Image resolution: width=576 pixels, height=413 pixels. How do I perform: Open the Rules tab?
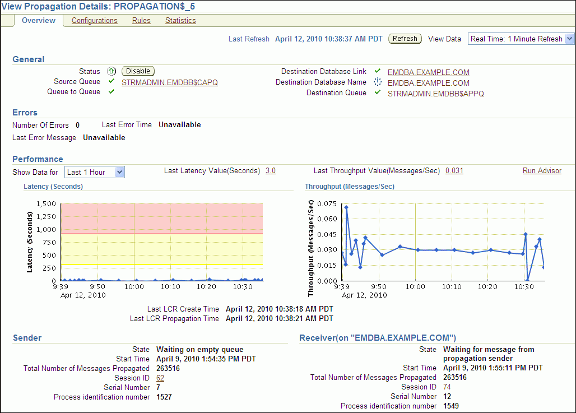point(141,21)
